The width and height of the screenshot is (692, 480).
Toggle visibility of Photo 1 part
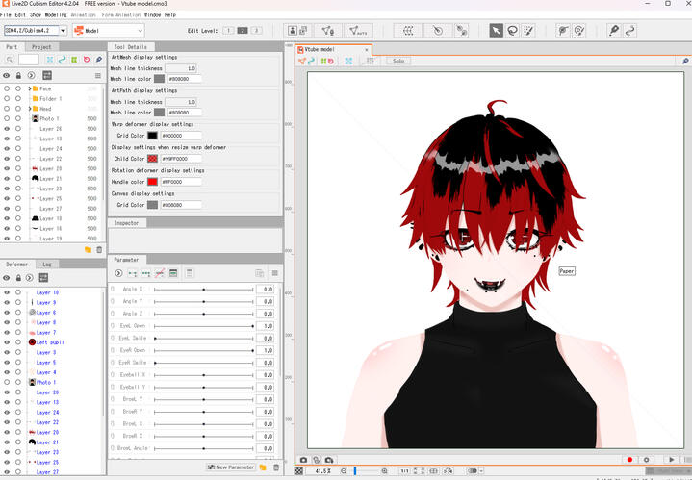(7, 118)
